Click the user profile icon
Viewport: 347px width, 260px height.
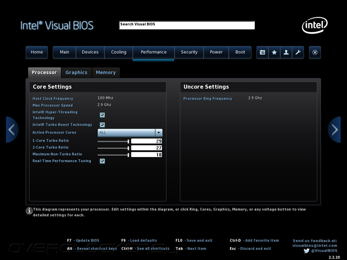pyautogui.click(x=286, y=52)
